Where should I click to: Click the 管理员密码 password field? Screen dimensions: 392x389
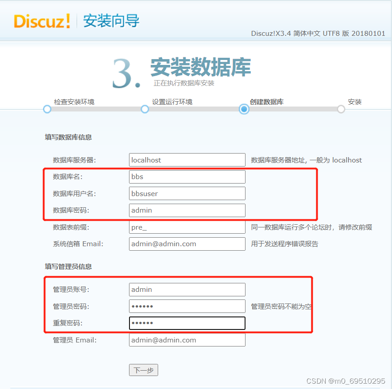[187, 306]
